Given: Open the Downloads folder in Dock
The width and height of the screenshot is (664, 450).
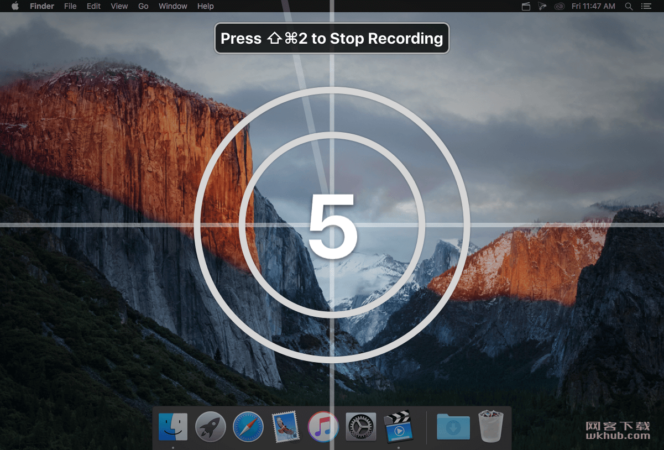Looking at the screenshot, I should coord(453,427).
